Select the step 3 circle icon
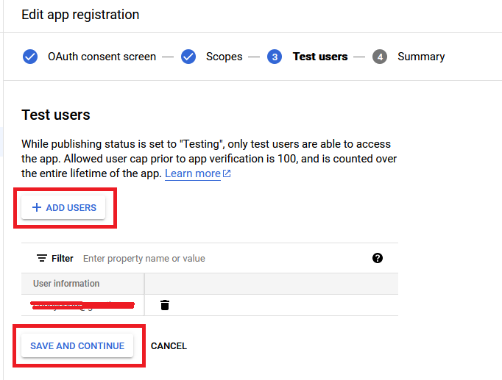This screenshot has height=380, width=502. [x=275, y=57]
